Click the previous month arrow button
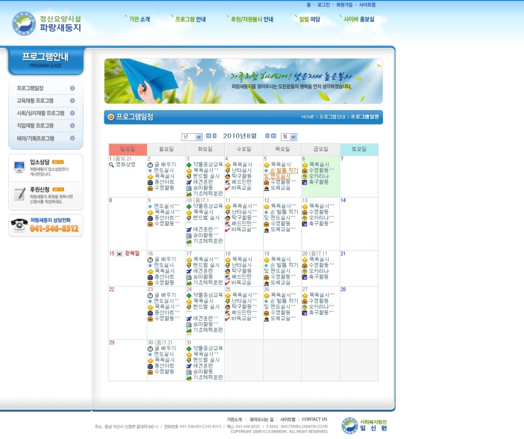The image size is (524, 439). click(214, 136)
